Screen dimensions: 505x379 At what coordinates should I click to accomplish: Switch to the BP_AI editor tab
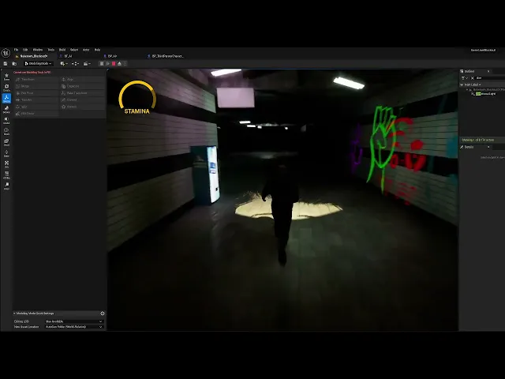tap(110, 56)
